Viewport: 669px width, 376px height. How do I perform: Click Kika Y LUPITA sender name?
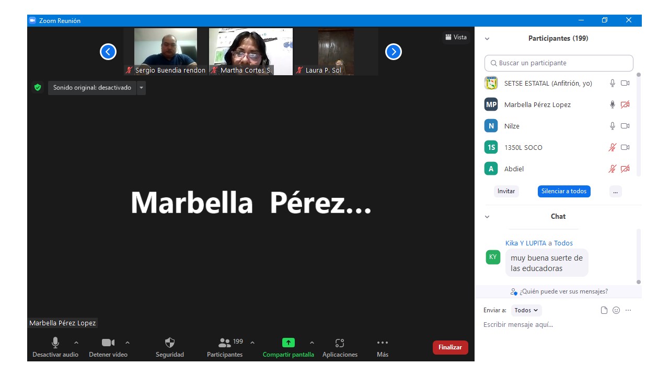click(526, 243)
